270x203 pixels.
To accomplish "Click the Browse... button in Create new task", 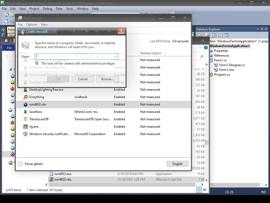I will coord(107,79).
